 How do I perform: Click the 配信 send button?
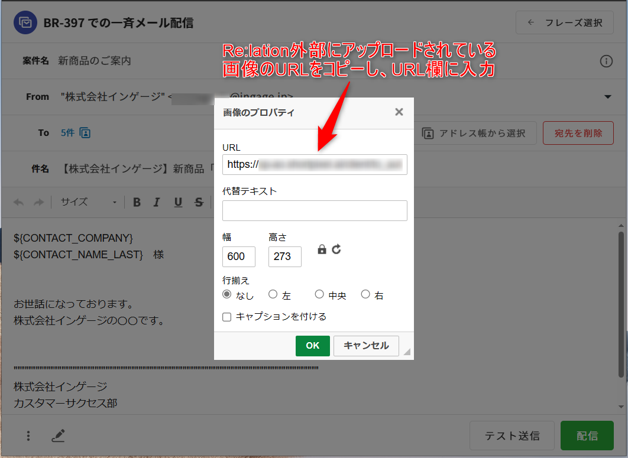pos(587,436)
